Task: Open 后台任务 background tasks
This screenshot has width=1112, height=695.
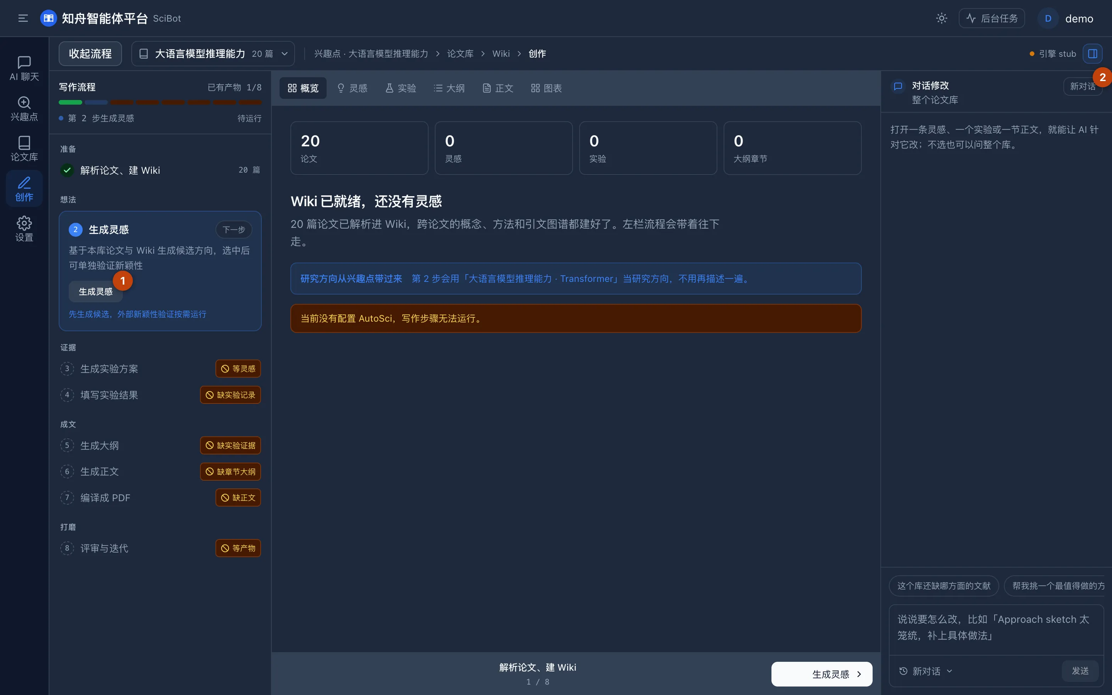Action: 992,19
